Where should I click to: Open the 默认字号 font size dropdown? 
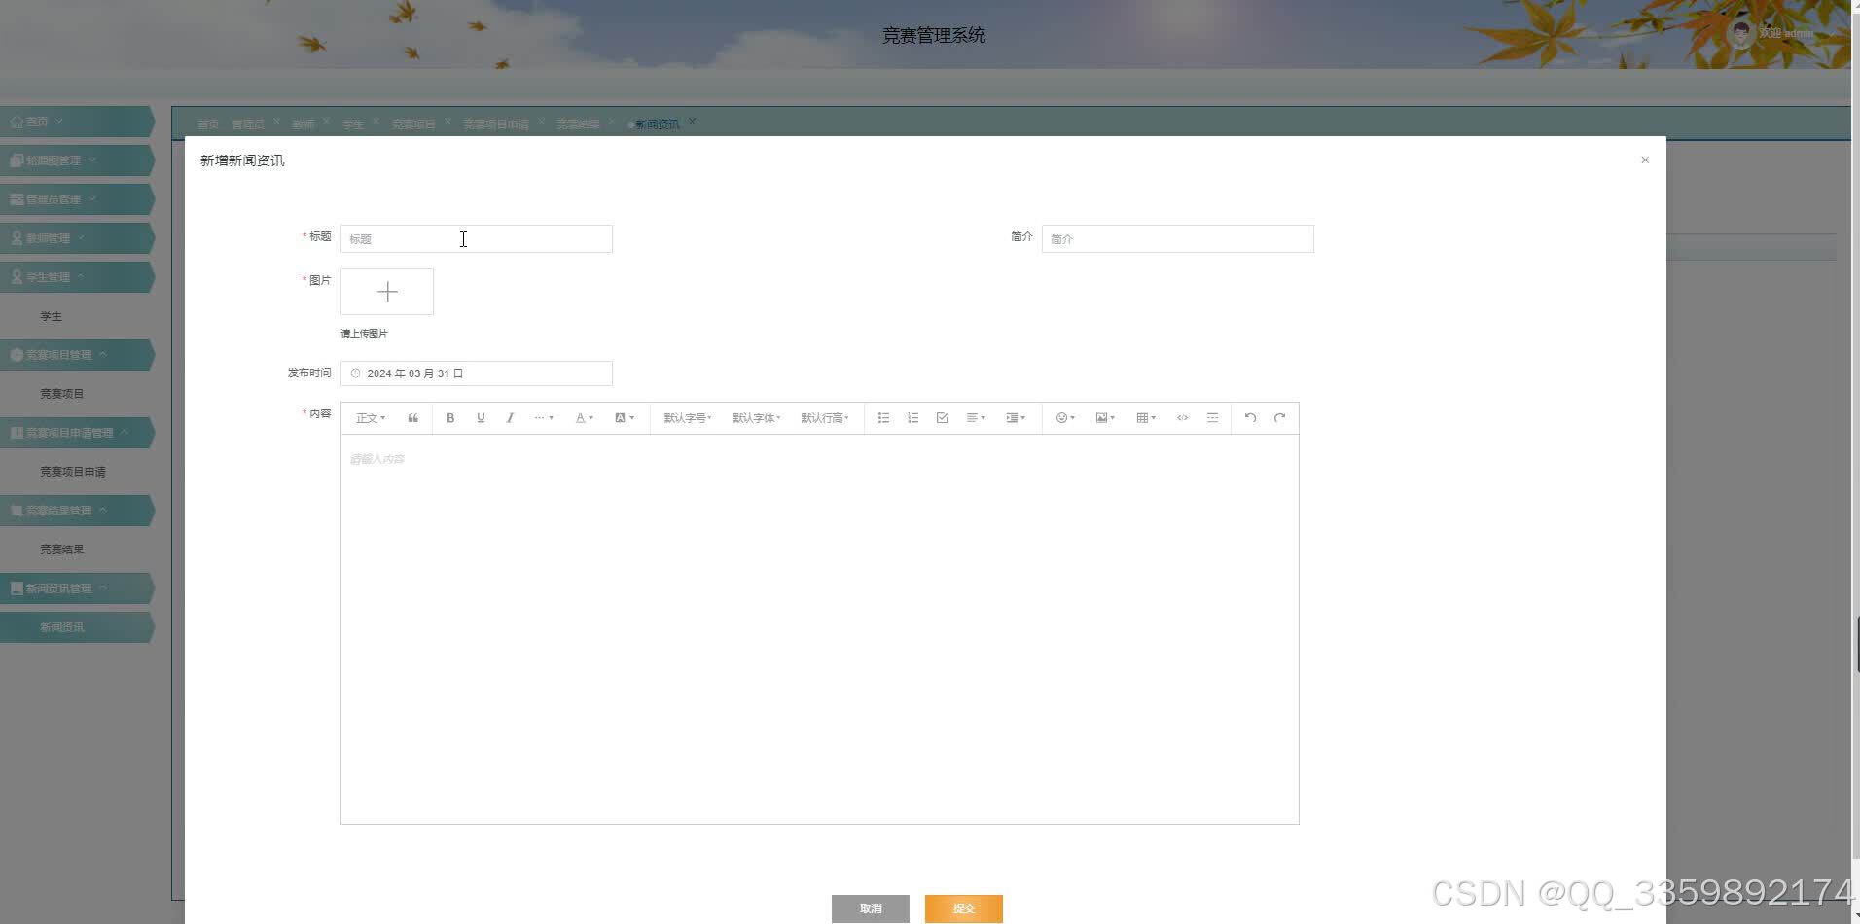point(688,418)
